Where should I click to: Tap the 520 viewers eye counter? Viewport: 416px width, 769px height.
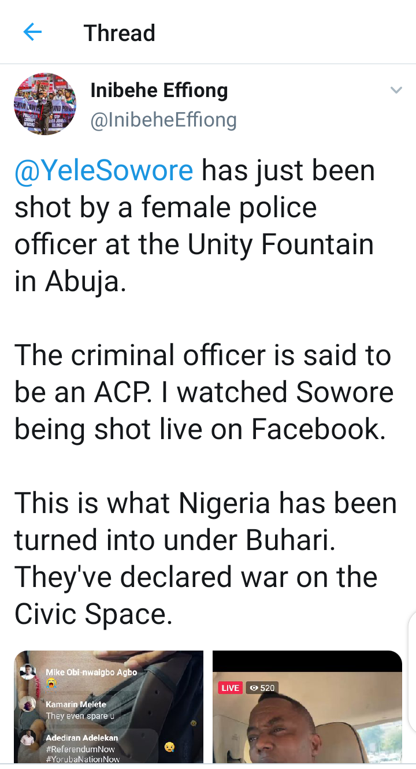pyautogui.click(x=262, y=688)
